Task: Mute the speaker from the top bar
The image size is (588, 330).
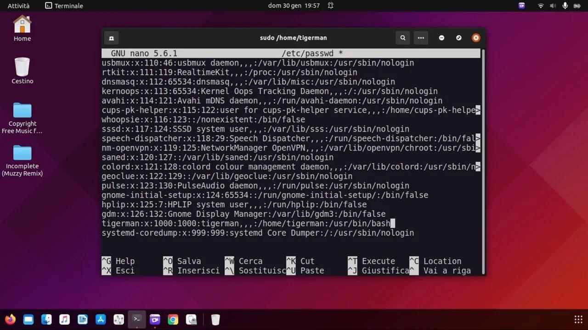Action: pyautogui.click(x=553, y=5)
